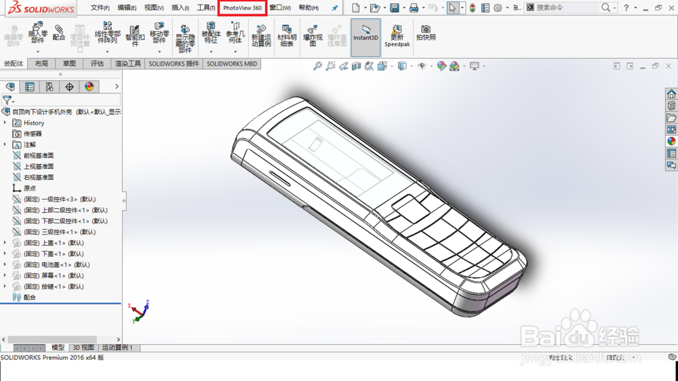The image size is (678, 381).
Task: Click the Smart Fasteners icon
Action: [x=135, y=35]
